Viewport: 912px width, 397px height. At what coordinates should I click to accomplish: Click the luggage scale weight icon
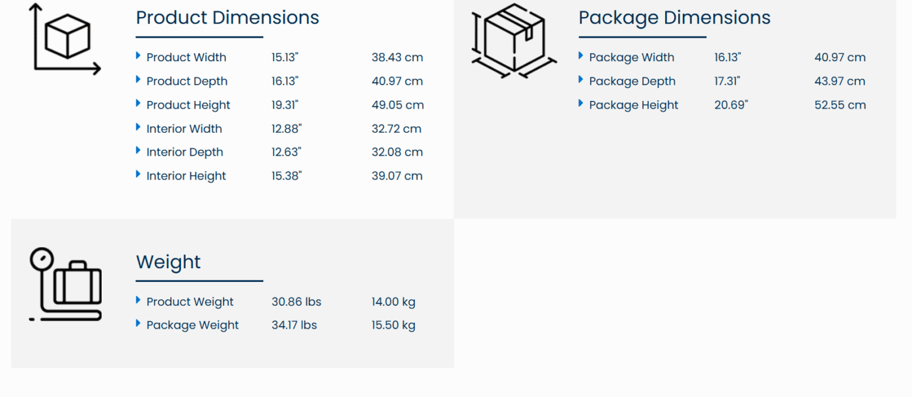coord(66,284)
